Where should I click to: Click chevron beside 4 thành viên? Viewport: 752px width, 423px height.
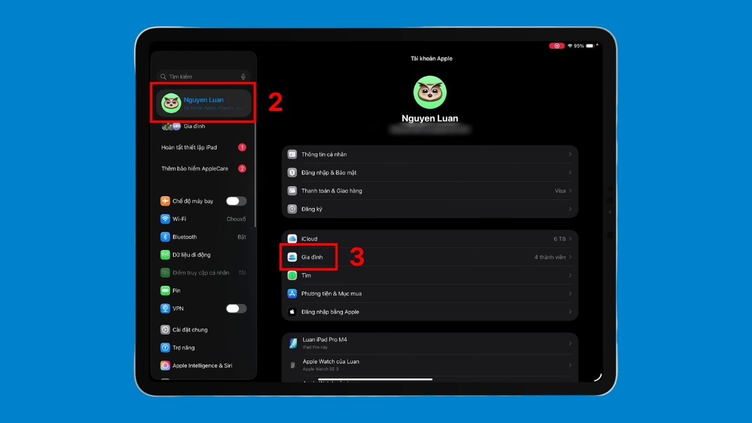coord(570,257)
